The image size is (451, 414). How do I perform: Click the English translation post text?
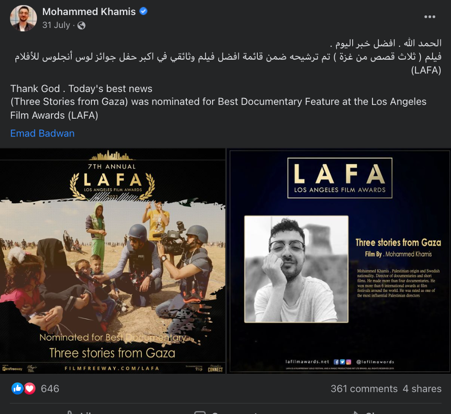click(x=218, y=102)
